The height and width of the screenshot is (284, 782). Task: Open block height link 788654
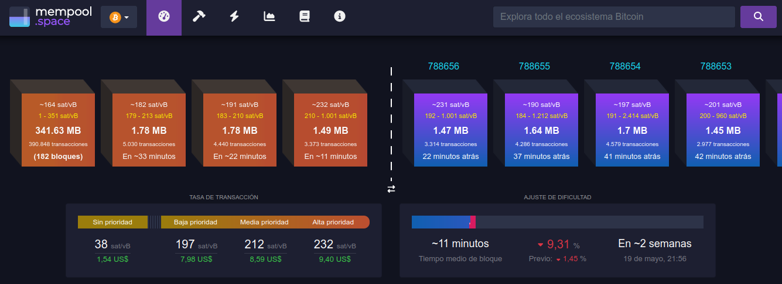point(625,67)
